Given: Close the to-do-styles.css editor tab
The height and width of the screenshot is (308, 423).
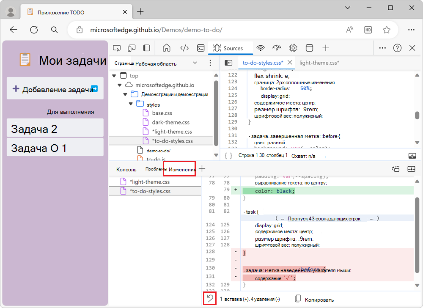Looking at the screenshot, I should pyautogui.click(x=290, y=63).
